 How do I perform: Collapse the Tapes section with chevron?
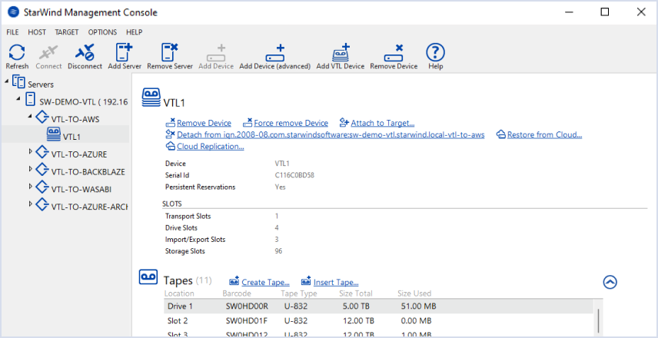[610, 282]
